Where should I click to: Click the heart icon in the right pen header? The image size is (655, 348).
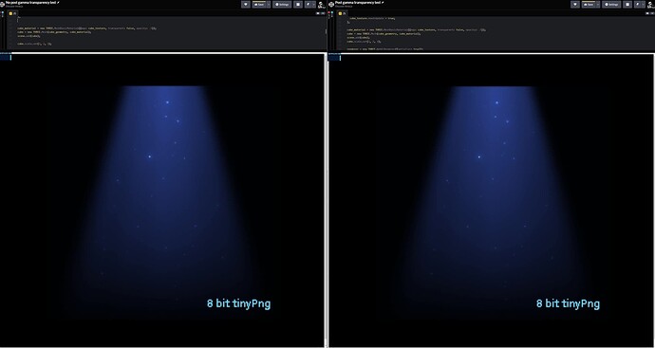tap(575, 4)
